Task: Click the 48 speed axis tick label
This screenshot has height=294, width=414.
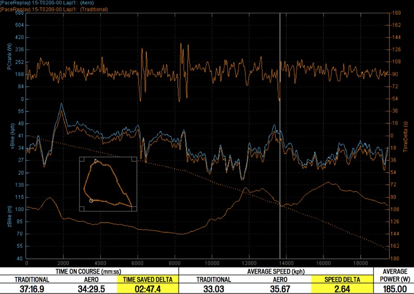Action: (x=21, y=124)
